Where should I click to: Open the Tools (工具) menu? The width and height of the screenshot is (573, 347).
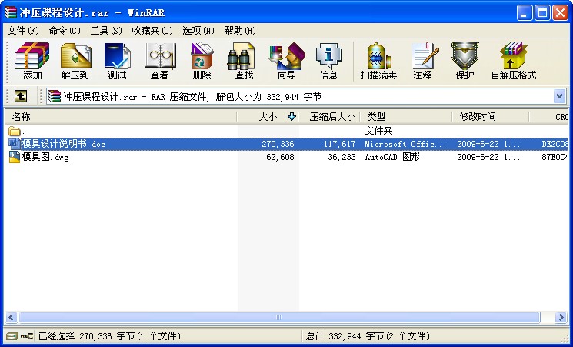tap(106, 31)
